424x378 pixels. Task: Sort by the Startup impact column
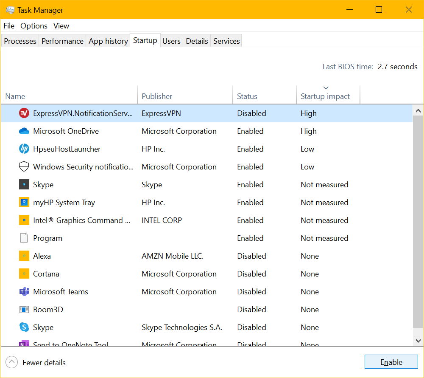[x=325, y=96]
